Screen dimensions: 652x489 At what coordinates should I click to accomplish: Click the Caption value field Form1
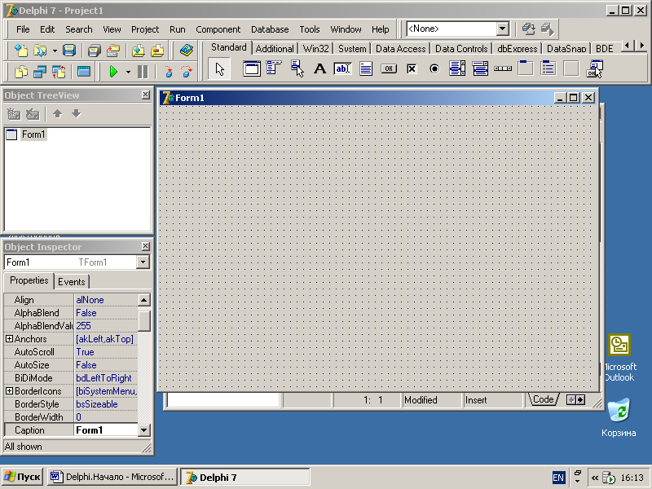coord(106,430)
